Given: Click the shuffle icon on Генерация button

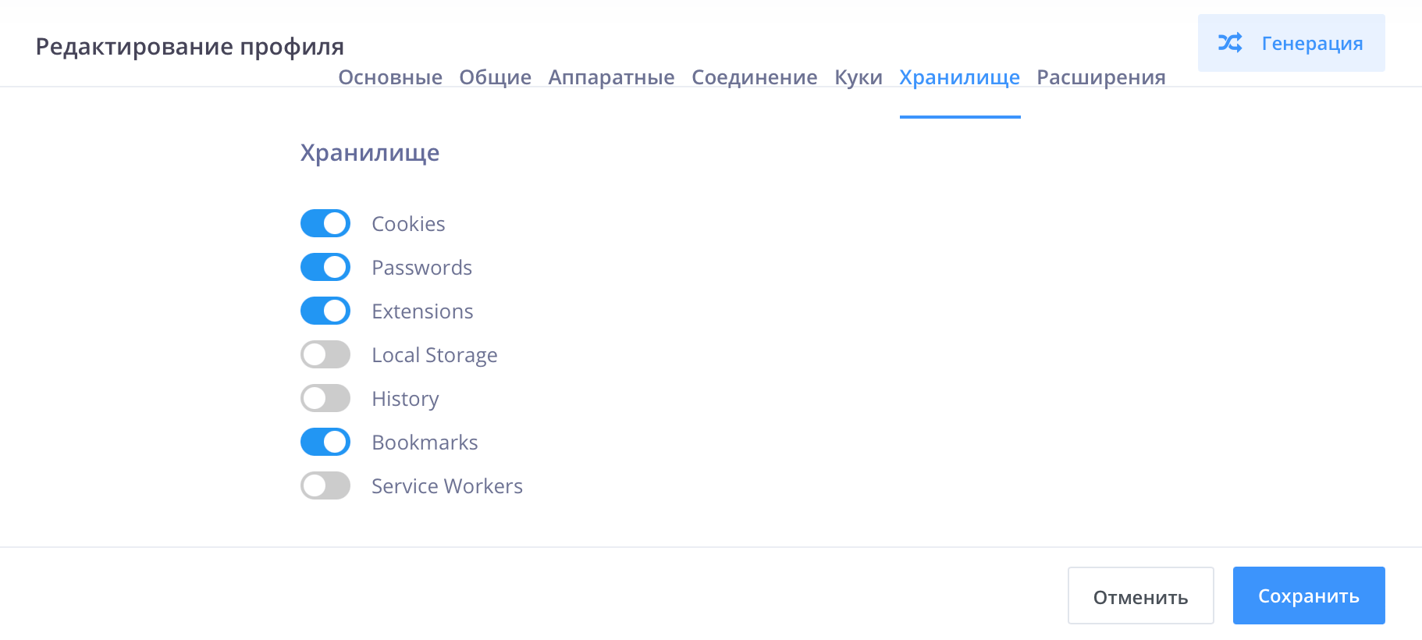Looking at the screenshot, I should click(x=1230, y=43).
